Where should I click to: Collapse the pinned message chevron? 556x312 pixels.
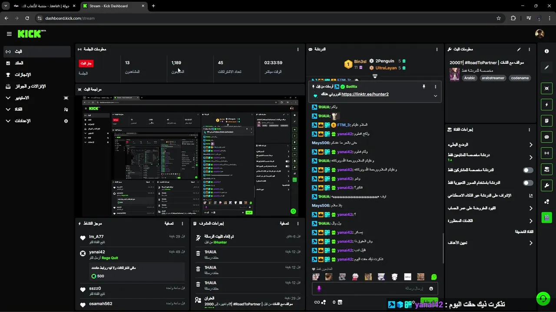[x=435, y=96]
